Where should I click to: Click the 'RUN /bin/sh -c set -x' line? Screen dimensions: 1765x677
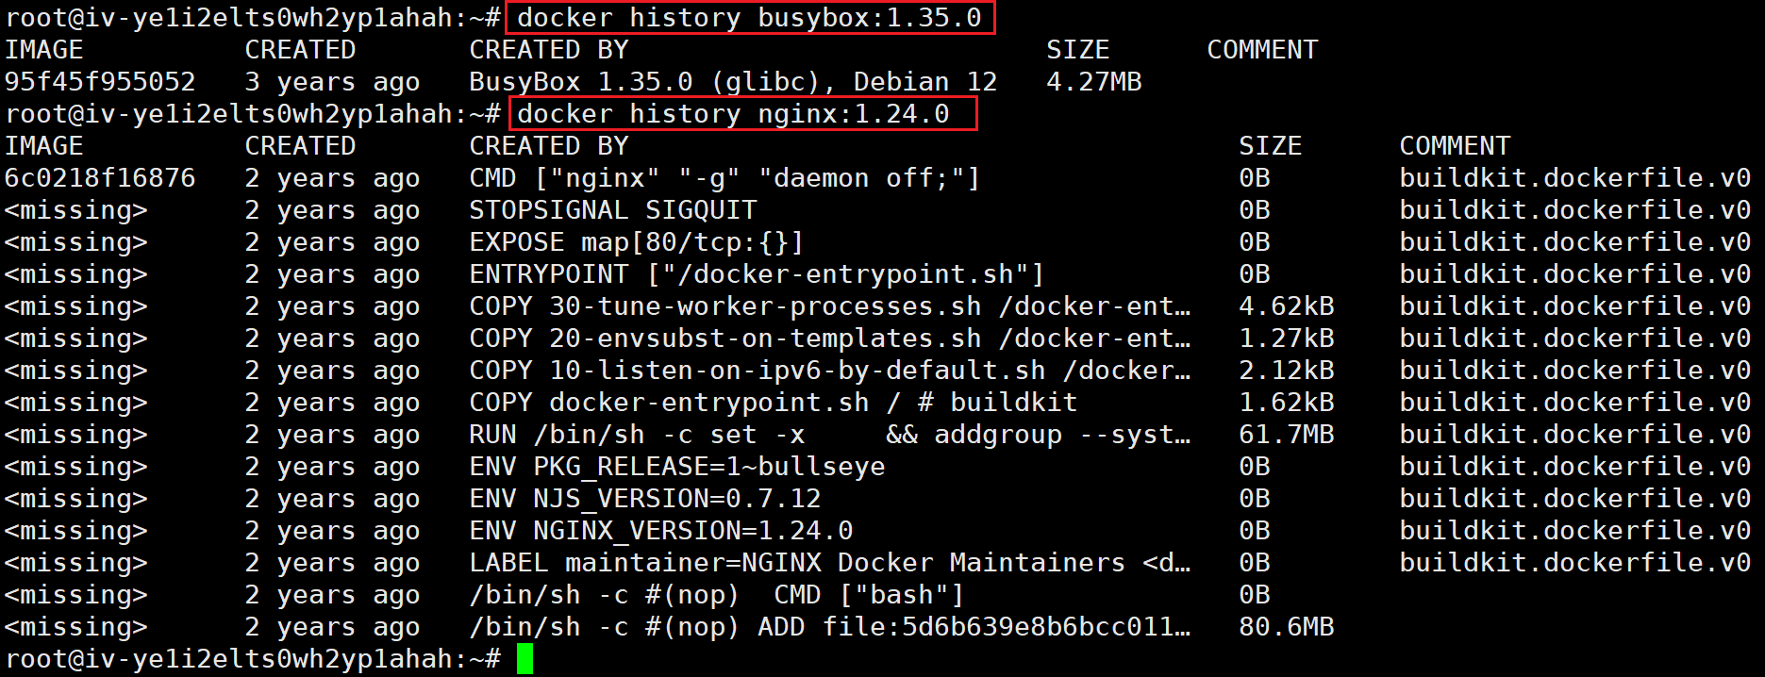[x=830, y=435]
